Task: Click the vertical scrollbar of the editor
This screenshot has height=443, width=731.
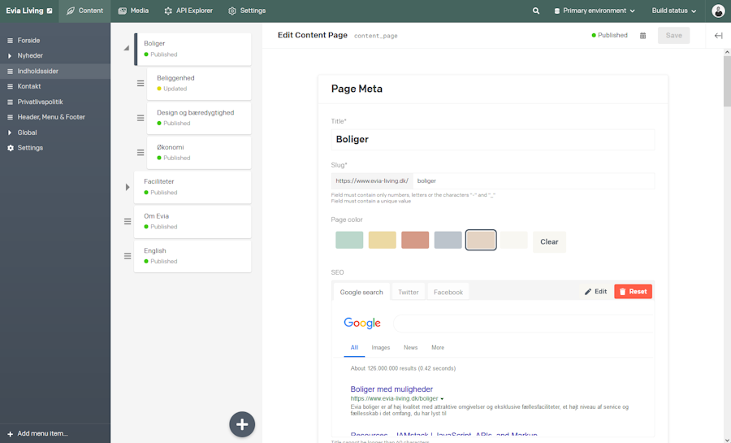Action: tap(727, 82)
